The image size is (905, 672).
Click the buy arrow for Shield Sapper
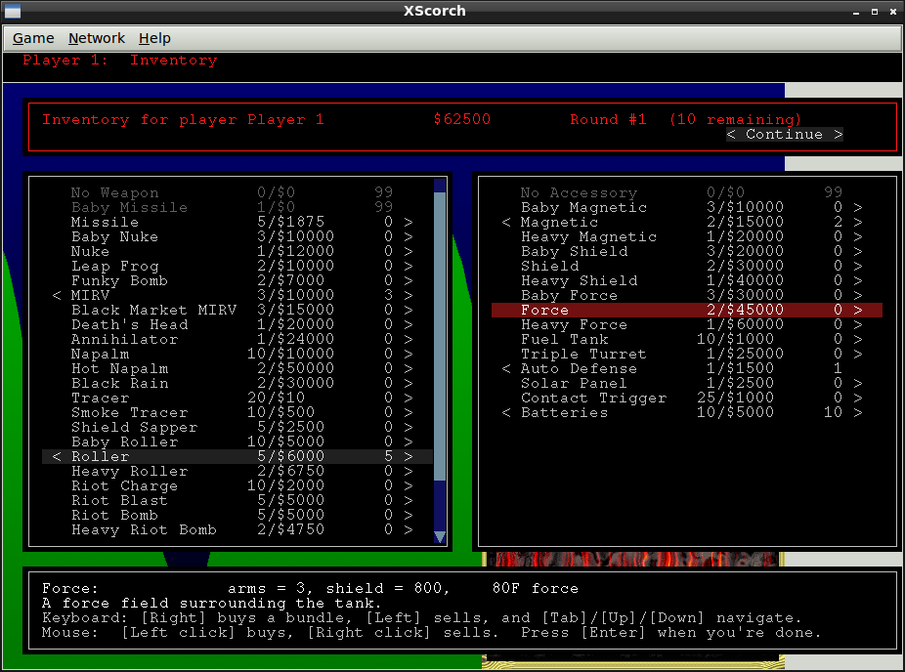[x=409, y=428]
